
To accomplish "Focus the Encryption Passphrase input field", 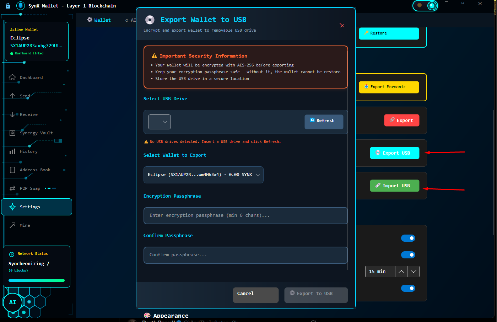I will (x=245, y=216).
